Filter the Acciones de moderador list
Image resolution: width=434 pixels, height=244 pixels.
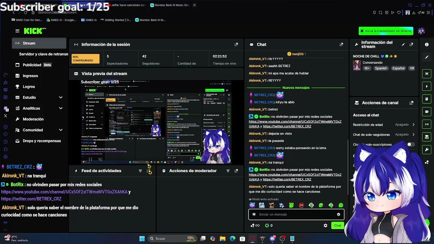pos(228,171)
